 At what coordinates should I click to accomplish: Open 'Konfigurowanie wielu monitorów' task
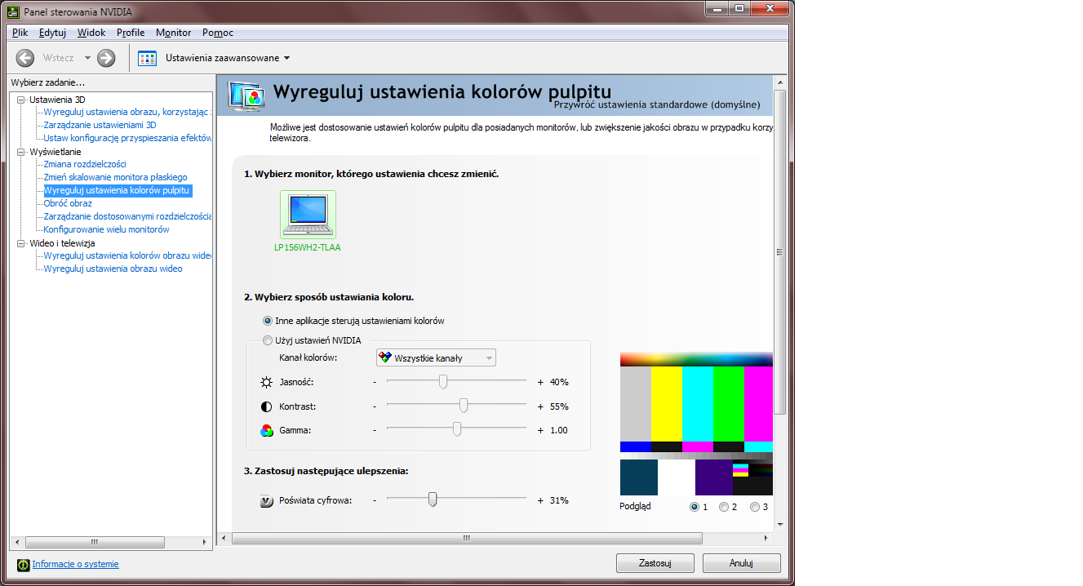pos(106,229)
